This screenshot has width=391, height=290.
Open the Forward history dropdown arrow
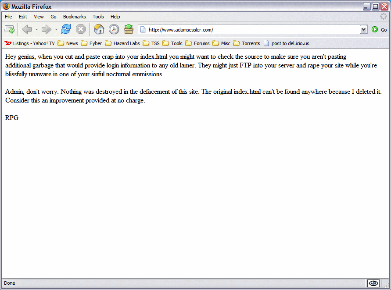click(x=56, y=30)
